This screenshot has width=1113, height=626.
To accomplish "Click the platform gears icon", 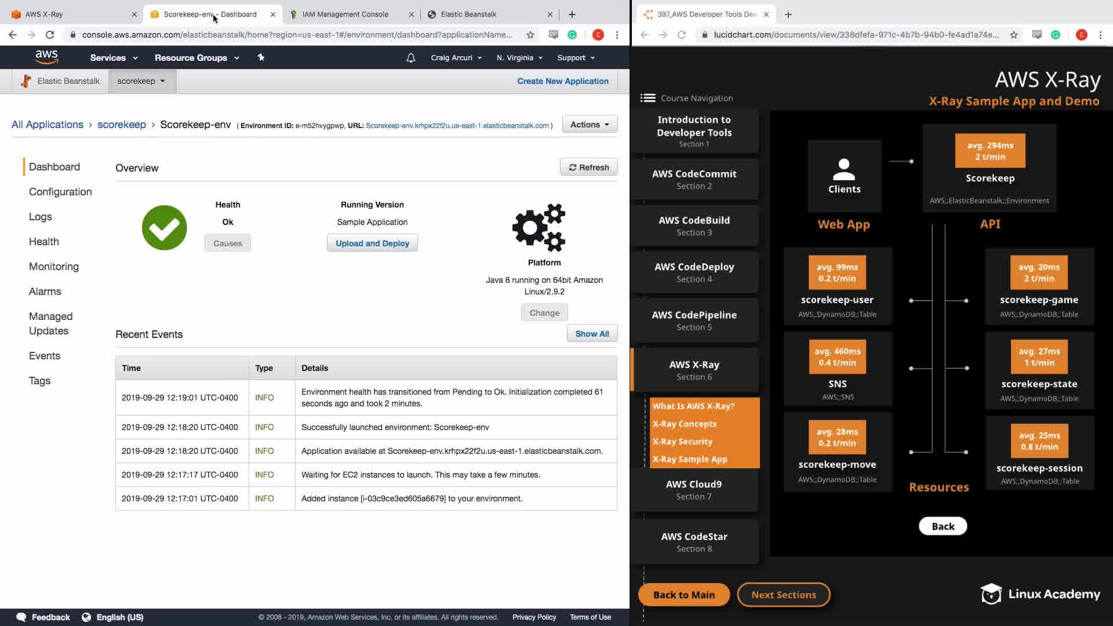I will pyautogui.click(x=539, y=227).
